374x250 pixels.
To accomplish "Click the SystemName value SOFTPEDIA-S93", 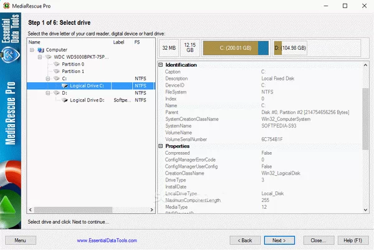I will pos(279,126).
